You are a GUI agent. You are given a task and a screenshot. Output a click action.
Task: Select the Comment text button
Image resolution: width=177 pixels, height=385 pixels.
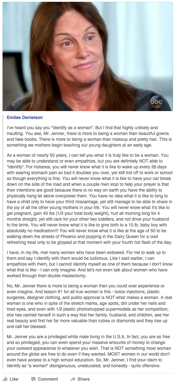pos(48,379)
